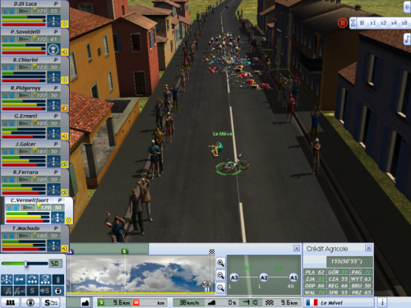The image size is (411, 308).
Task: Set game speed to x8
Action: [404, 23]
